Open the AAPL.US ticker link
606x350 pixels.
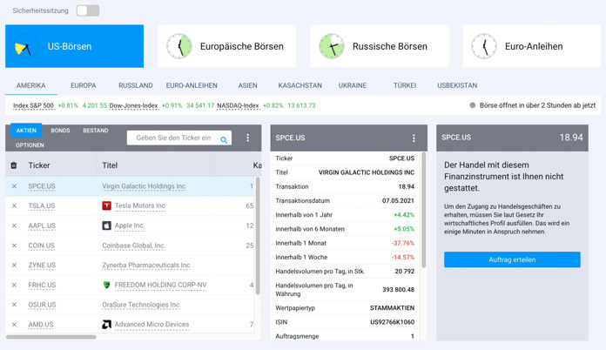(42, 225)
